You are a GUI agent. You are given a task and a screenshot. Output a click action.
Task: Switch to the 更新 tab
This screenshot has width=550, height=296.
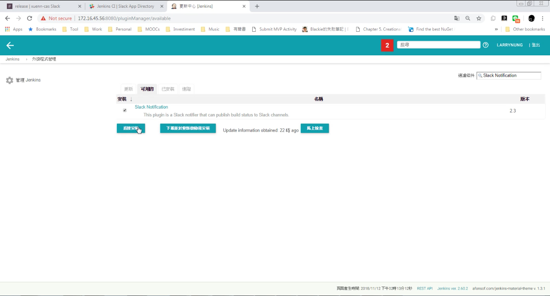(x=128, y=89)
